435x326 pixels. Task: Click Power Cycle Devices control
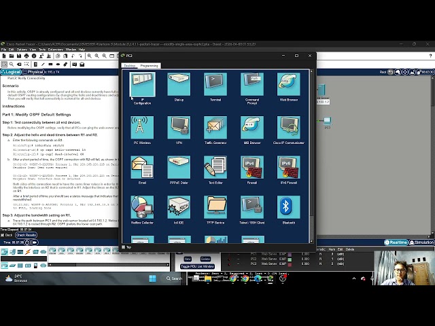tap(27, 242)
